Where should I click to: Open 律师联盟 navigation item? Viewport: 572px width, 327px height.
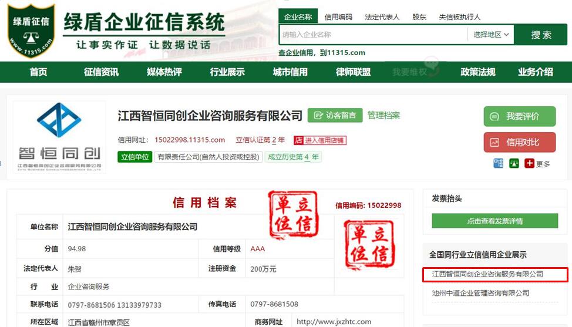click(353, 72)
